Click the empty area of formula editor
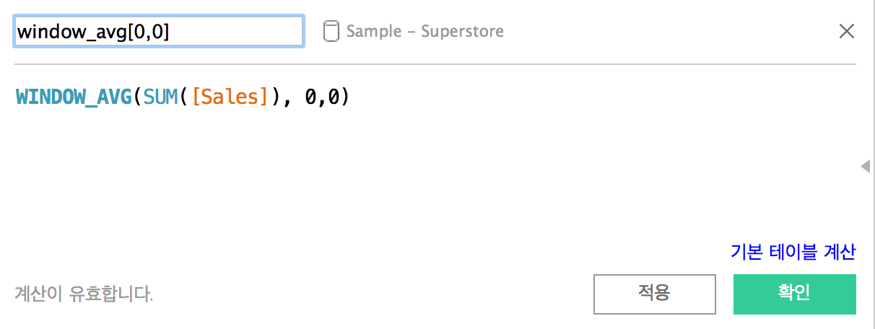This screenshot has height=329, width=875. coord(433,173)
